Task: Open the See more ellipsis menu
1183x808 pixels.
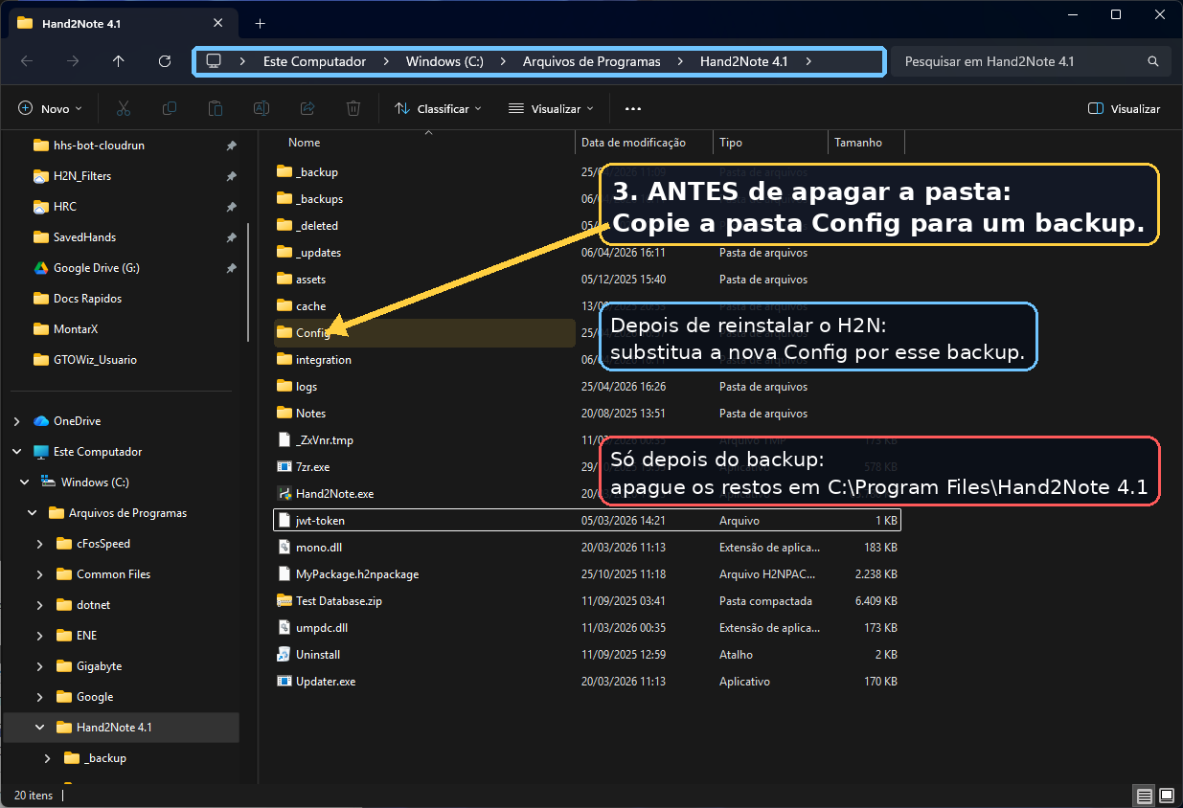Action: [632, 109]
